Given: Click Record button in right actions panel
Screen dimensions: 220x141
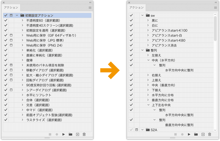Looking at the screenshot, I should (x=182, y=134).
